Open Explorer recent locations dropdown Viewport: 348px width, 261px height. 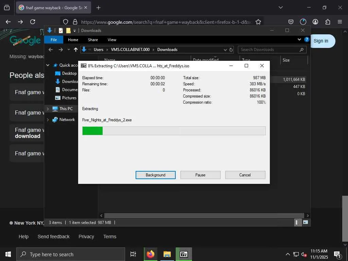[69, 50]
